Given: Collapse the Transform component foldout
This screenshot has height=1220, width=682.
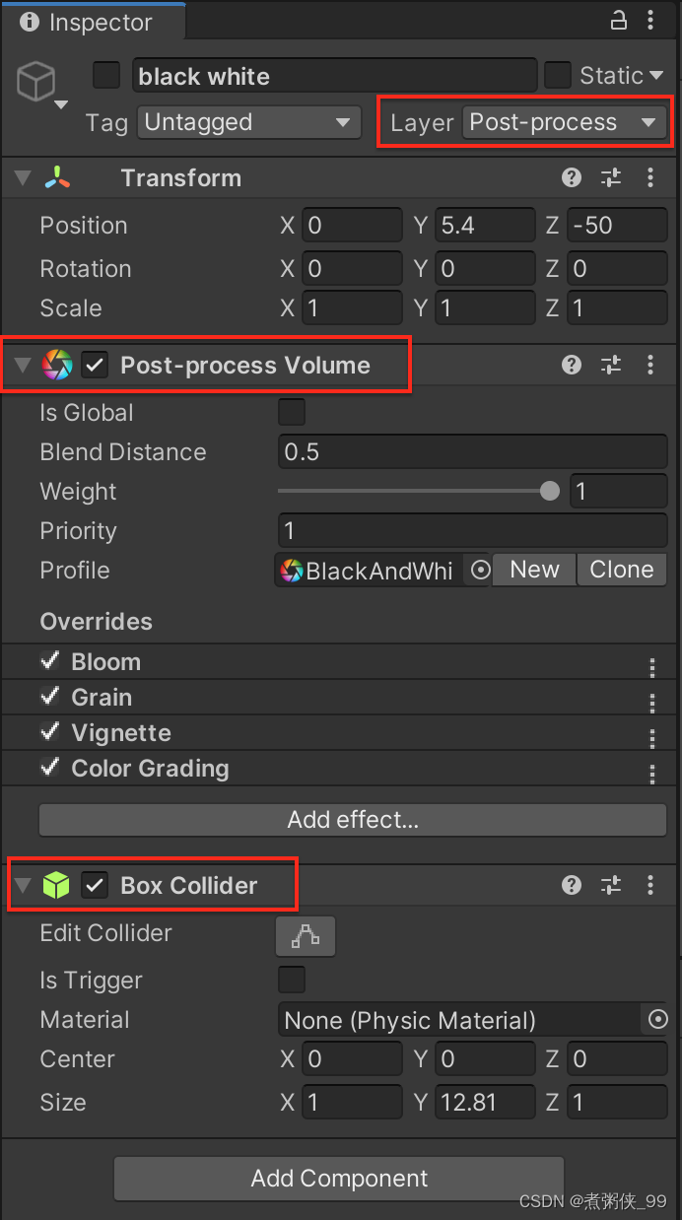Looking at the screenshot, I should (22, 177).
